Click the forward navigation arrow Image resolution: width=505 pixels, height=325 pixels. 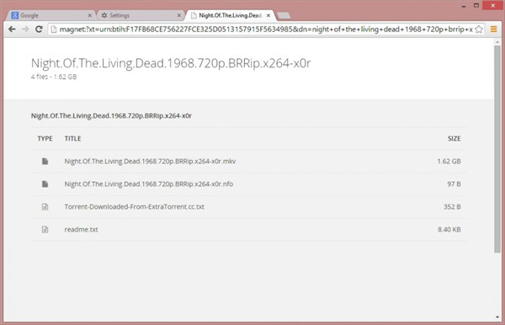(x=25, y=29)
